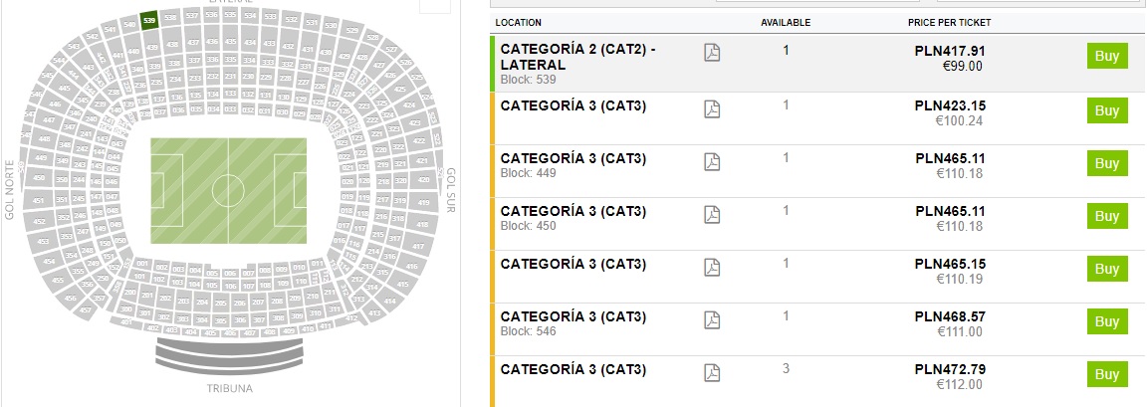The width and height of the screenshot is (1147, 407).
Task: Open PDF icon for Block 450 ticket
Action: click(711, 214)
